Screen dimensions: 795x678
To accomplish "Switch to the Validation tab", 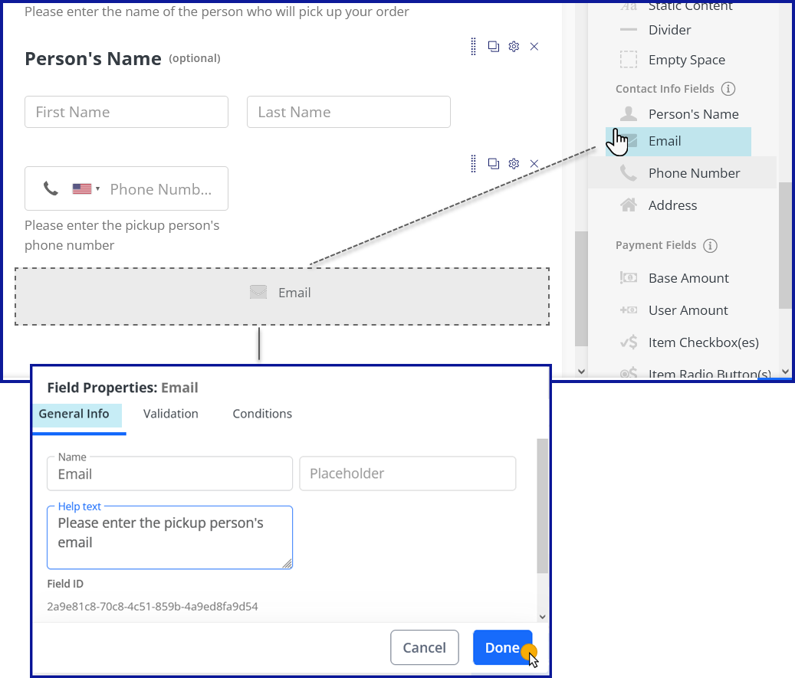I will click(x=170, y=414).
